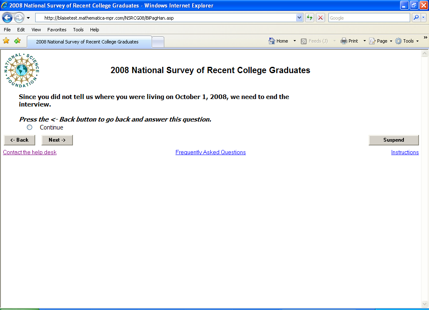The image size is (429, 310).
Task: Click the <- Back survey button
Action: [x=19, y=140]
